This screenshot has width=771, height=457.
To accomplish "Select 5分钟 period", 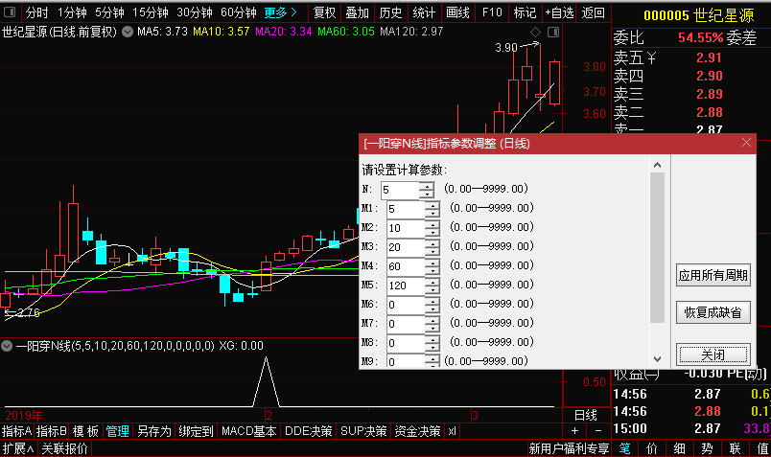I will pyautogui.click(x=109, y=12).
